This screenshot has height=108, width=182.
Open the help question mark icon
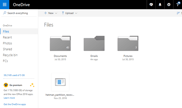pyautogui.click(x=178, y=4)
